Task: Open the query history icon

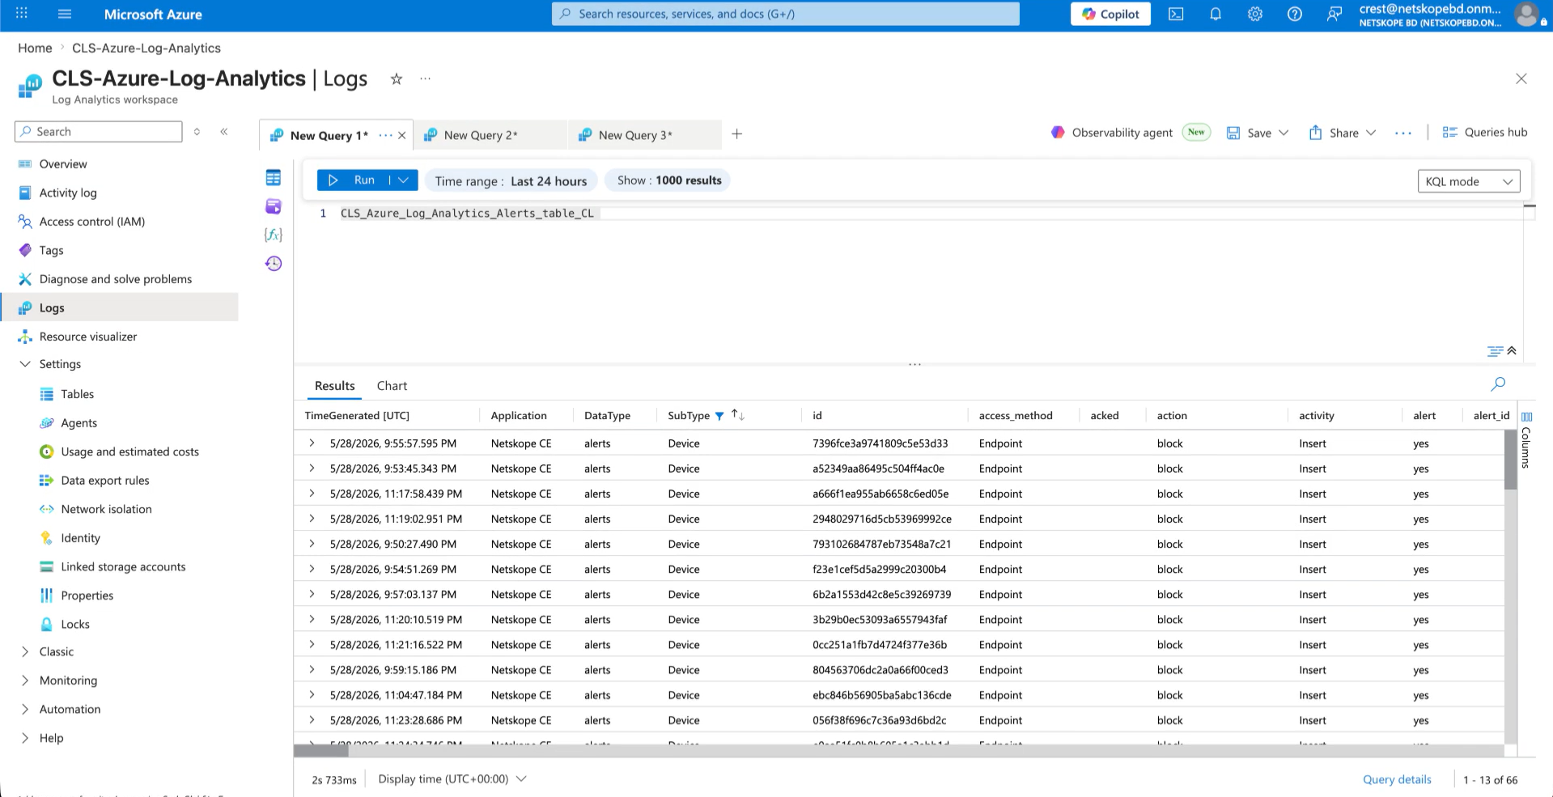Action: 274,263
